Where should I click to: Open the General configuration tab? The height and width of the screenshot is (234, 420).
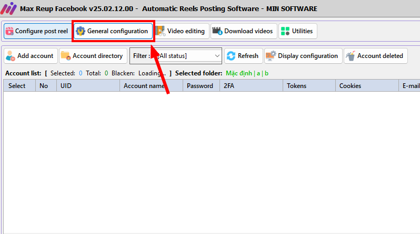coord(113,31)
